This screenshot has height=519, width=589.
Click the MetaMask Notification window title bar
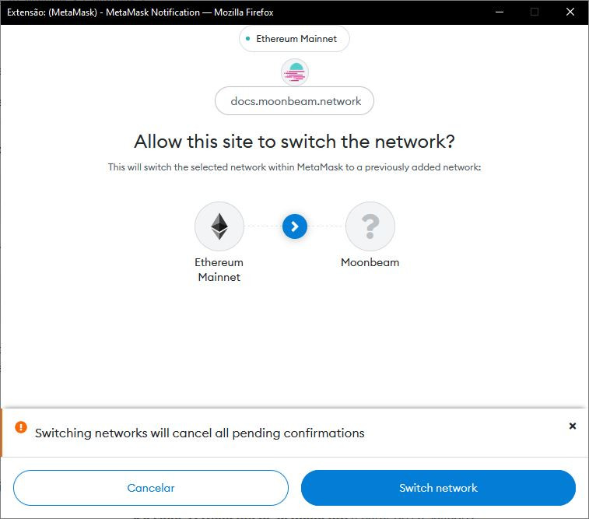(233, 12)
